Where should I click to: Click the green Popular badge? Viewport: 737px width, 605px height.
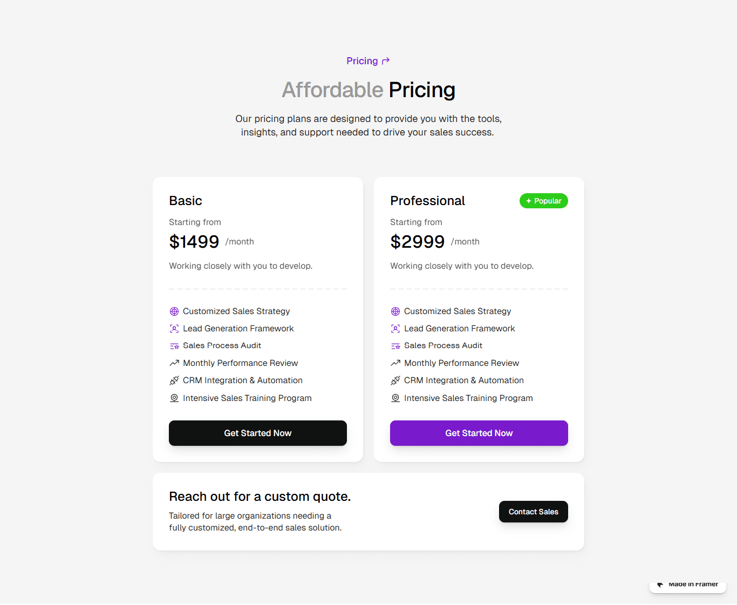[x=544, y=201]
